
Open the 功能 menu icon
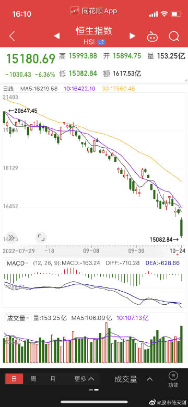(x=173, y=379)
